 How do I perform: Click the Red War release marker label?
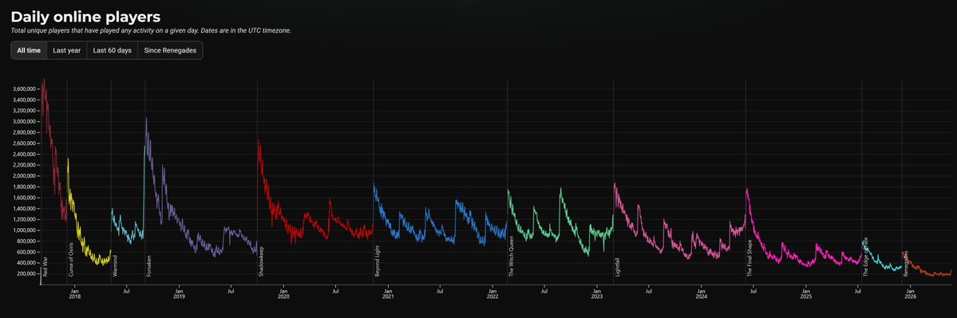[x=45, y=267]
